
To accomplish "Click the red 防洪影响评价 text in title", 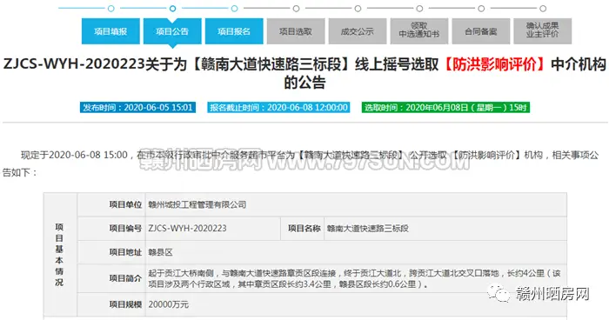I will 495,64.
